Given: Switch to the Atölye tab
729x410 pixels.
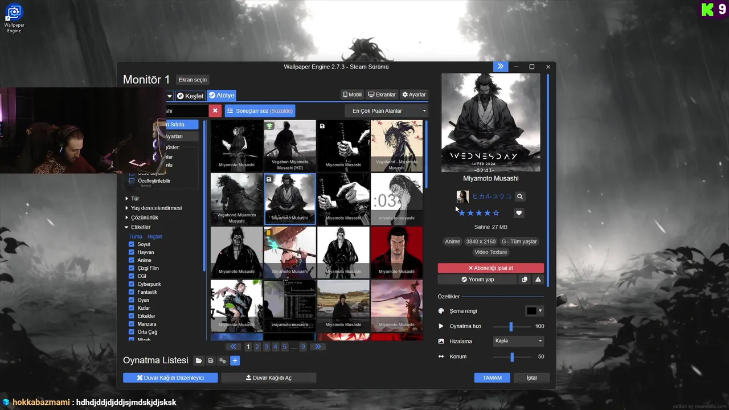Looking at the screenshot, I should click(x=221, y=96).
